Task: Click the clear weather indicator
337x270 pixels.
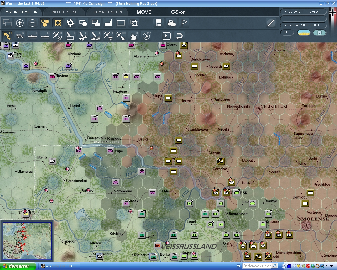Action: point(304,32)
